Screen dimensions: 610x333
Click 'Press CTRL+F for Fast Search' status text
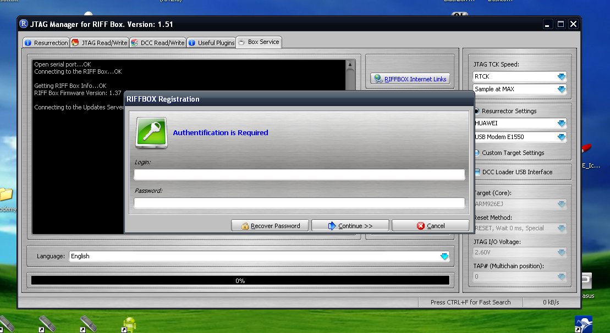point(470,302)
